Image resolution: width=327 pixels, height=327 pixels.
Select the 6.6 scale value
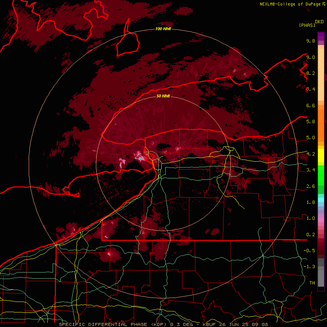(x=311, y=105)
